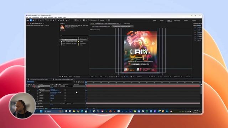Select the Brush tool

coord(59,20)
